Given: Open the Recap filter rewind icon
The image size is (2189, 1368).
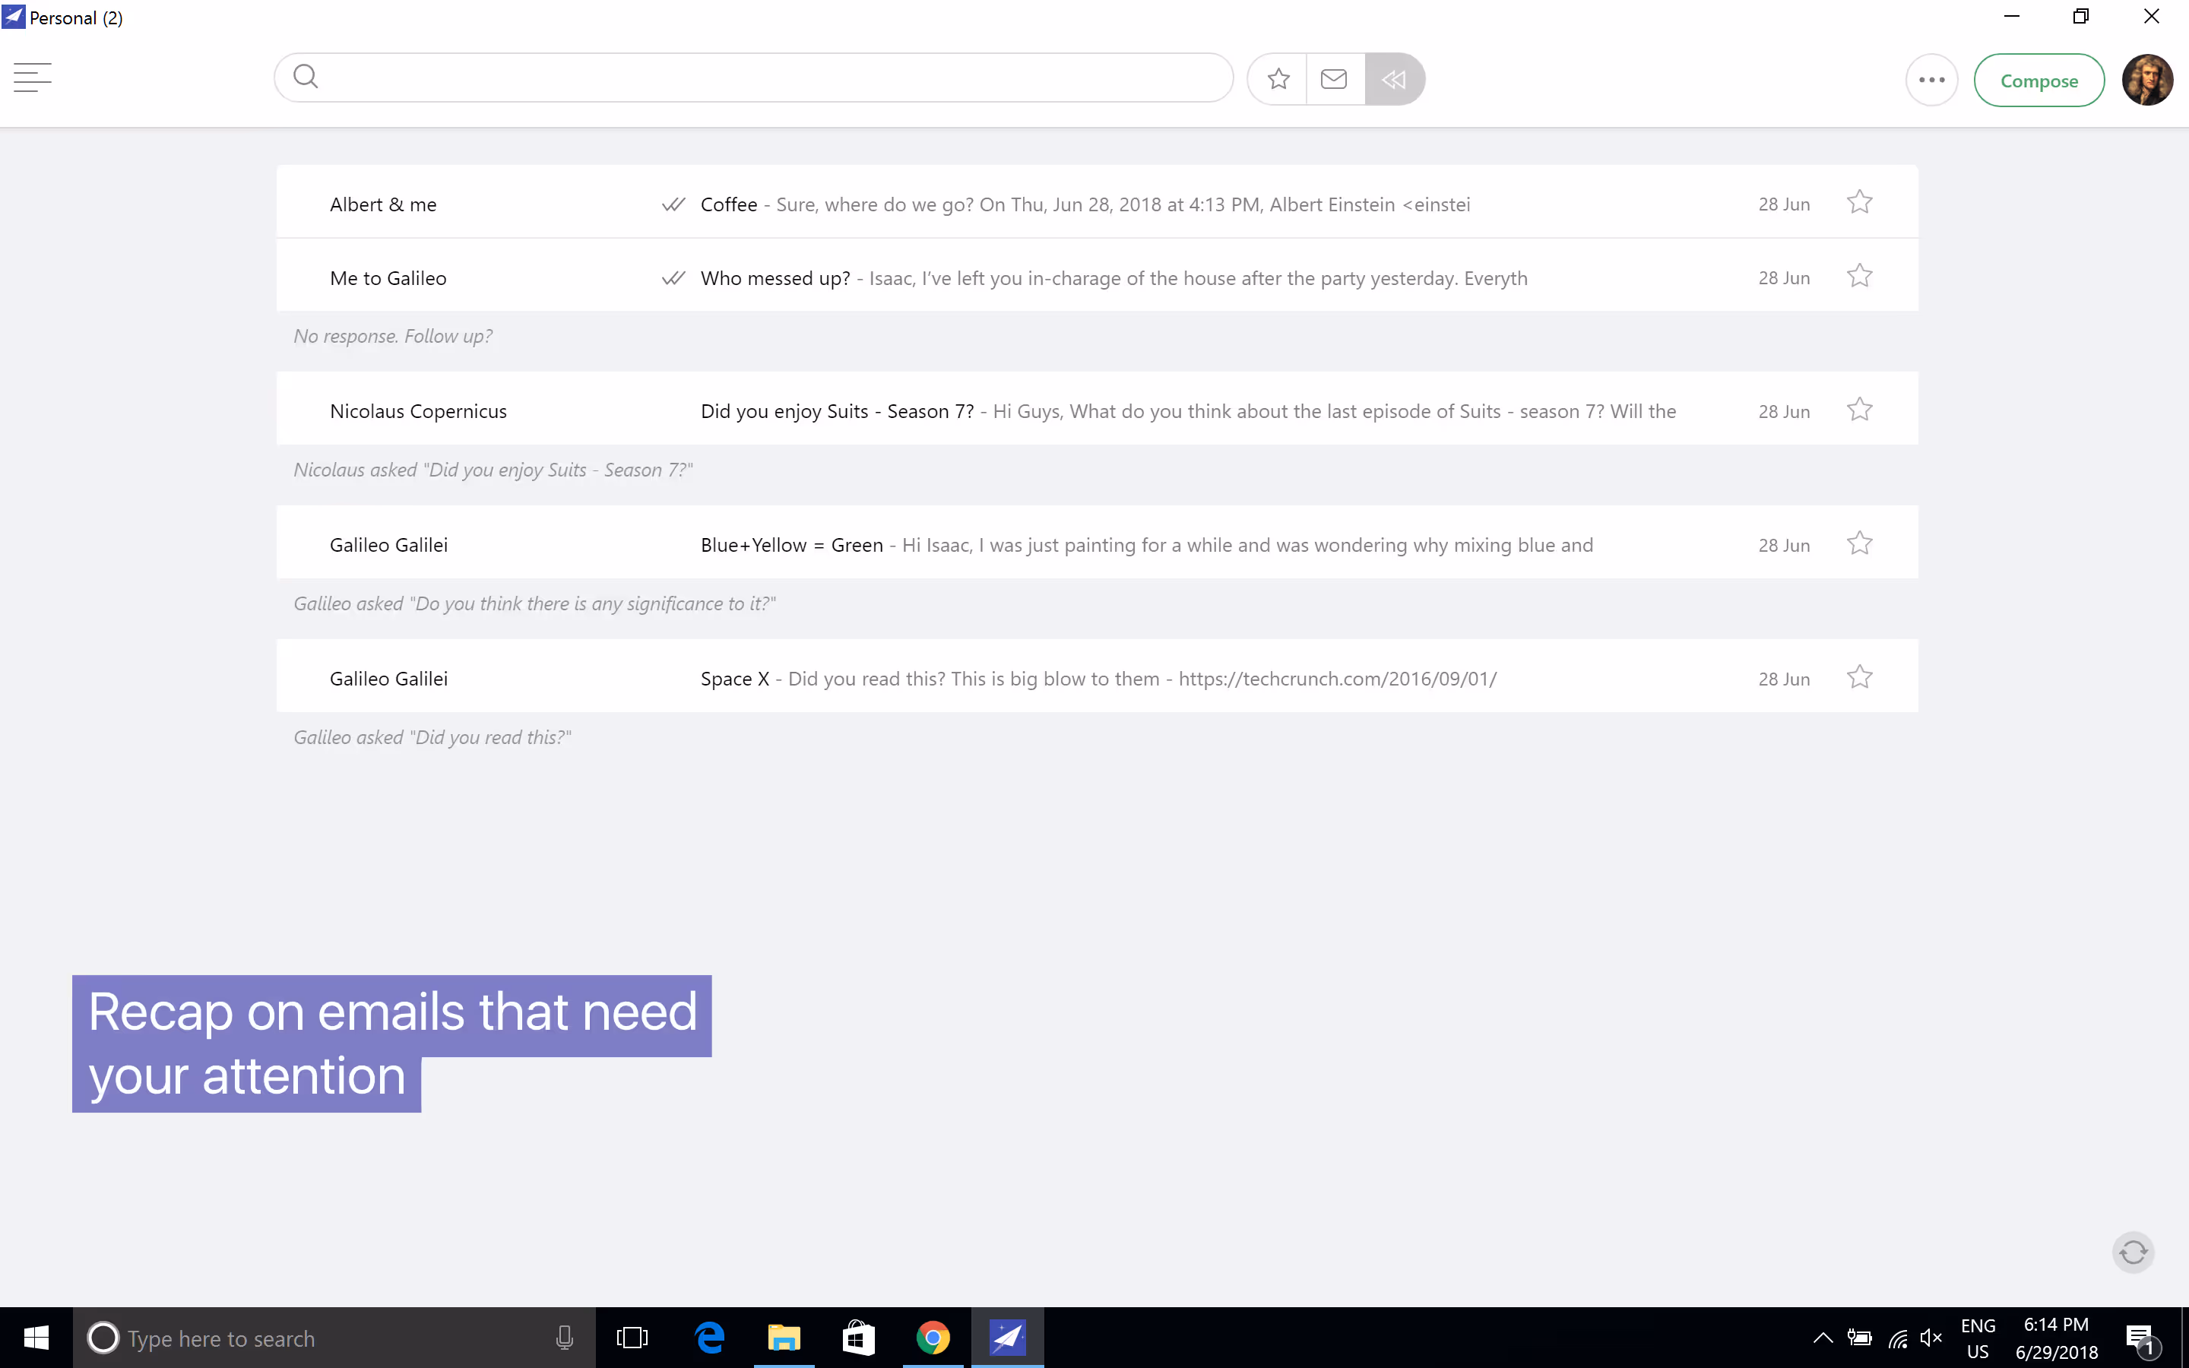Looking at the screenshot, I should pyautogui.click(x=1394, y=79).
